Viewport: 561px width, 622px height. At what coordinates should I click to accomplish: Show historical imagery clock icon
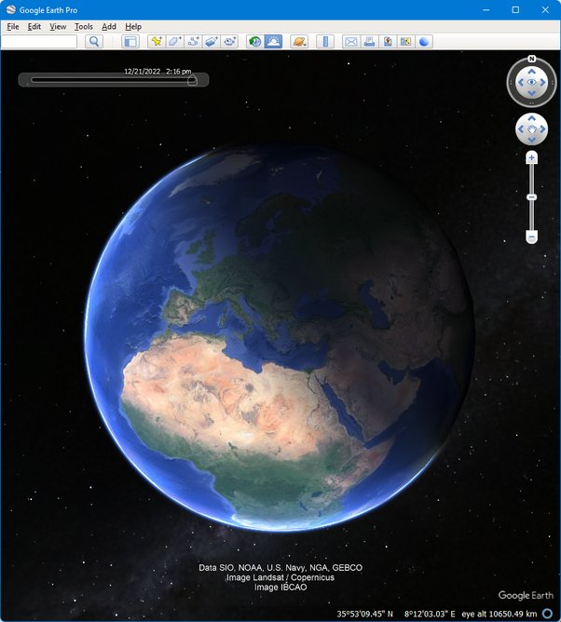point(255,41)
